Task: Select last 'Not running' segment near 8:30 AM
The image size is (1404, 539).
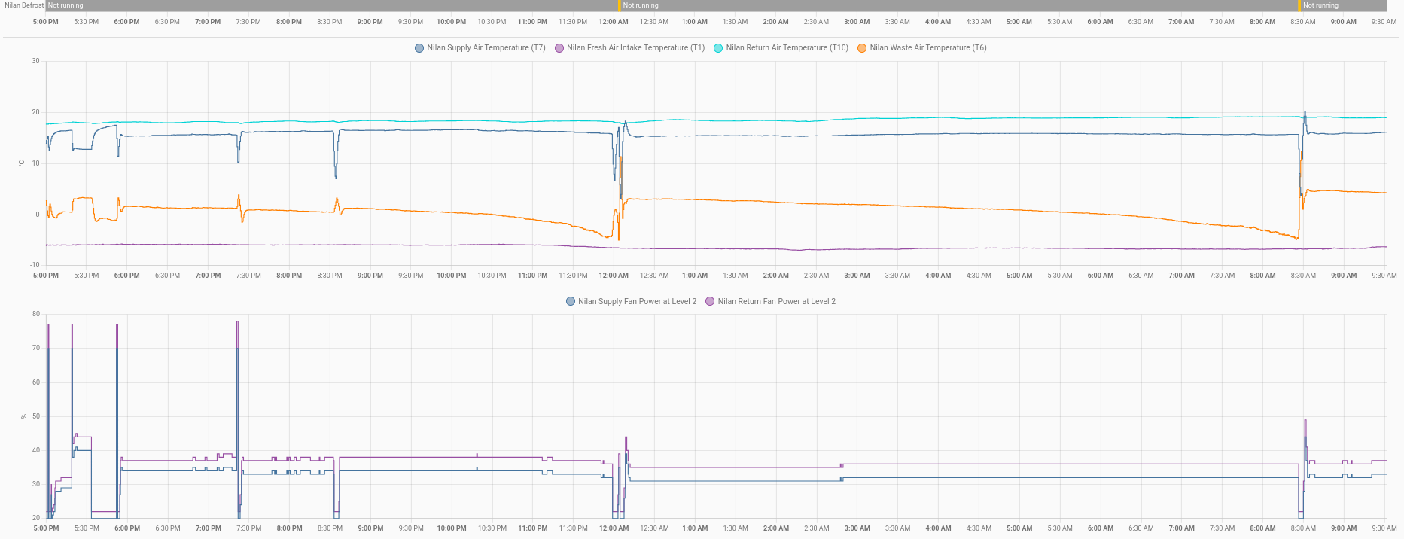Action: click(x=1343, y=5)
